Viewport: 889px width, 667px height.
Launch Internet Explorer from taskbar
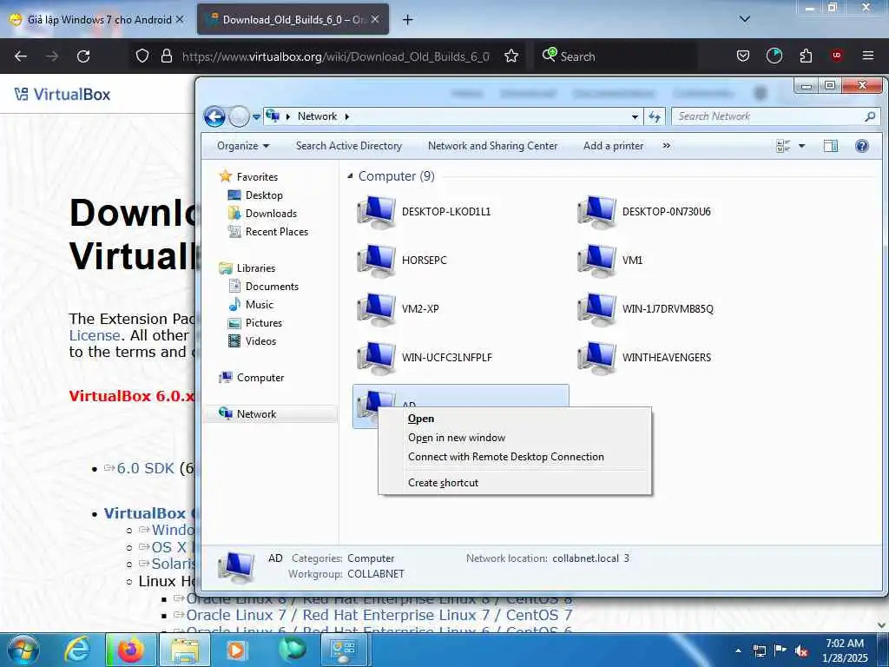[77, 650]
